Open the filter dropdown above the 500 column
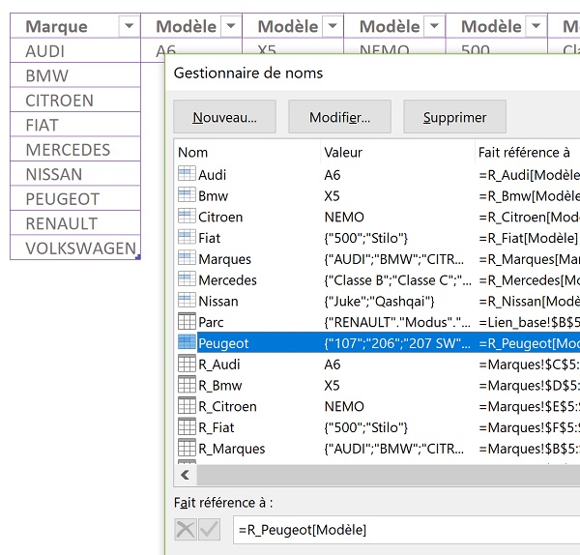580x555 pixels. pos(536,26)
